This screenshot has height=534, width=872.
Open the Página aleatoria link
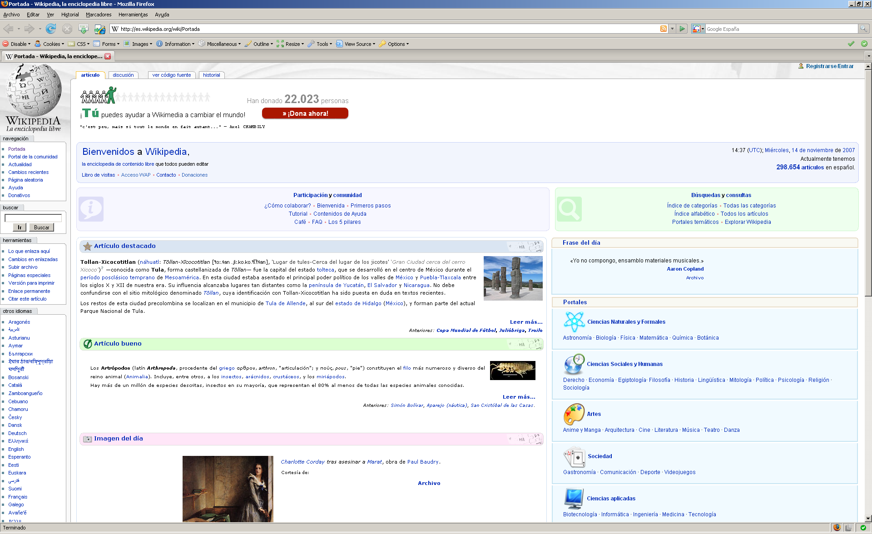pyautogui.click(x=25, y=180)
